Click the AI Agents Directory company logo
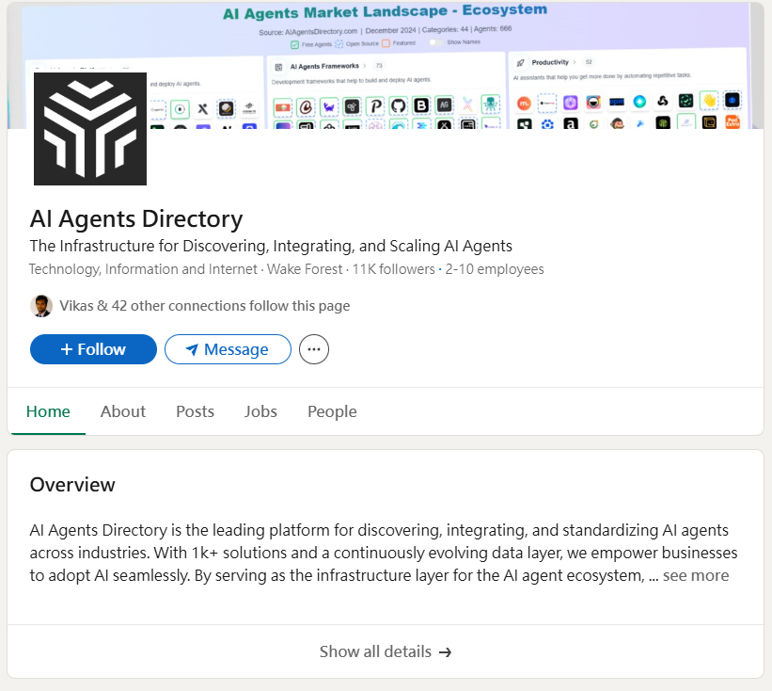This screenshot has width=772, height=691. [90, 129]
